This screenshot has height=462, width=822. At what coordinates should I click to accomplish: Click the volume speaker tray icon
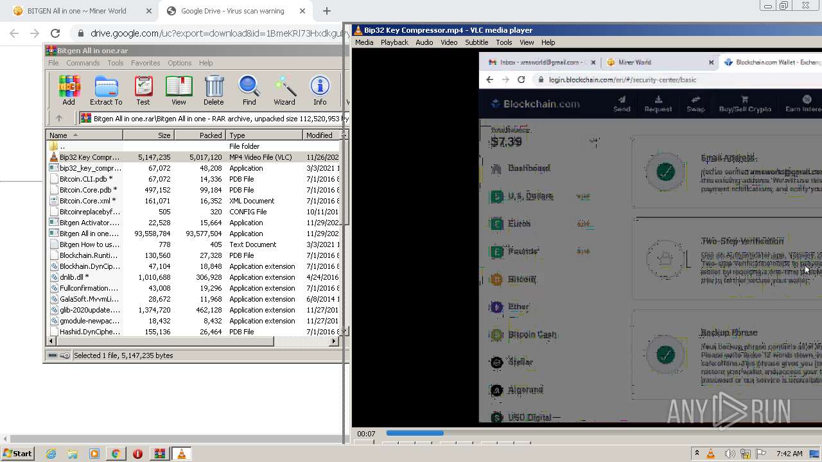[730, 454]
